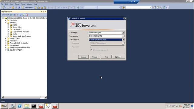This screenshot has width=194, height=109.
Task: Click the Stop icon in Object Explorer toolbar
Action: click(18, 15)
